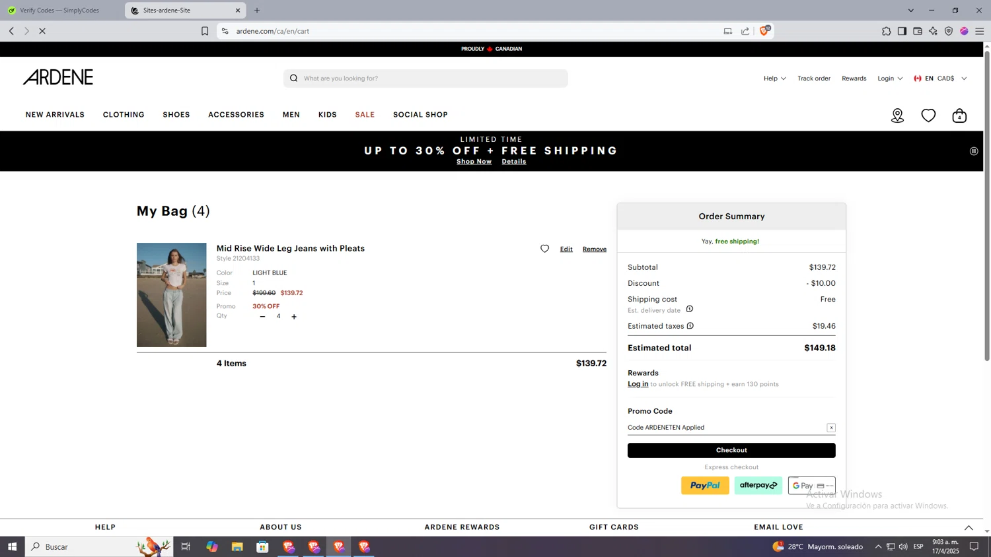Open Brave Shields icon in address bar
991x557 pixels.
764,30
